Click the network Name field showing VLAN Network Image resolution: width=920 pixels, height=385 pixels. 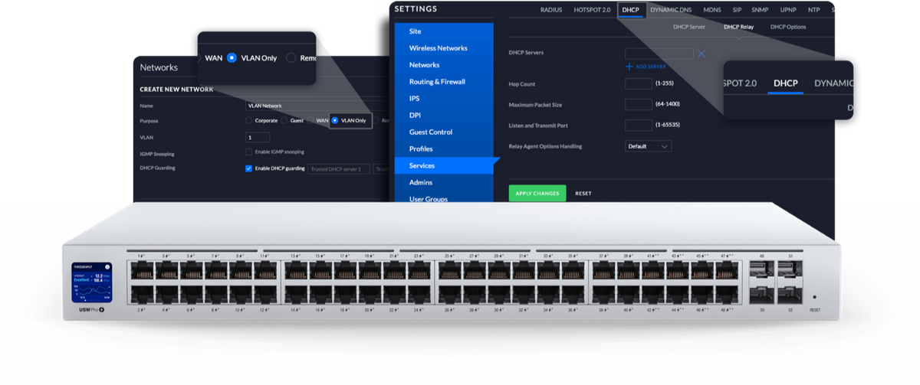[317, 106]
